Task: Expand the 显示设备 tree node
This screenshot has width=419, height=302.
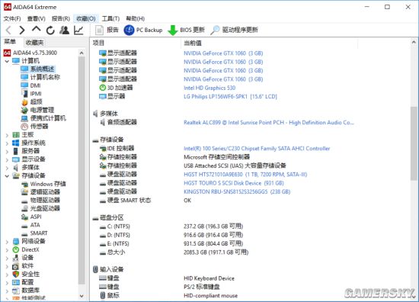Action: pos(7,159)
